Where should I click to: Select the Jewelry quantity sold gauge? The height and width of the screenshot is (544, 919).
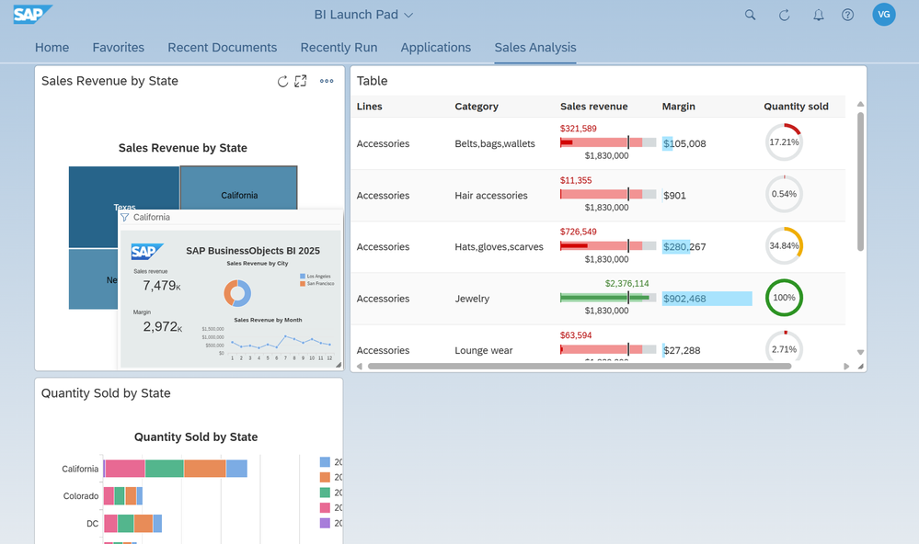[784, 298]
